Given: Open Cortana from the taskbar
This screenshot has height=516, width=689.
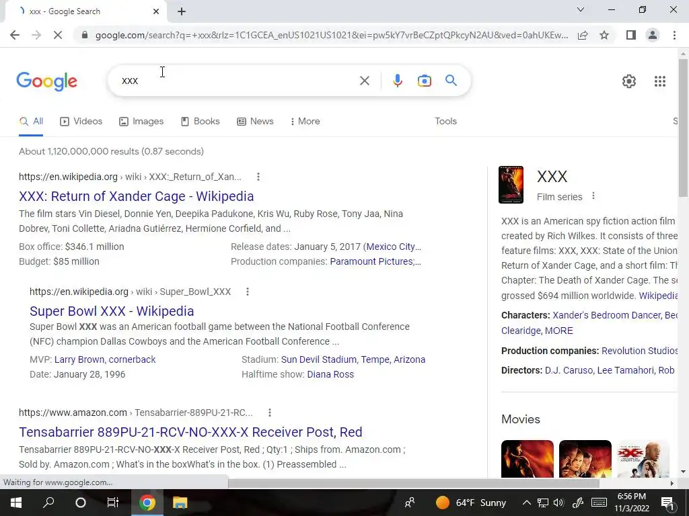Looking at the screenshot, I should tap(81, 503).
